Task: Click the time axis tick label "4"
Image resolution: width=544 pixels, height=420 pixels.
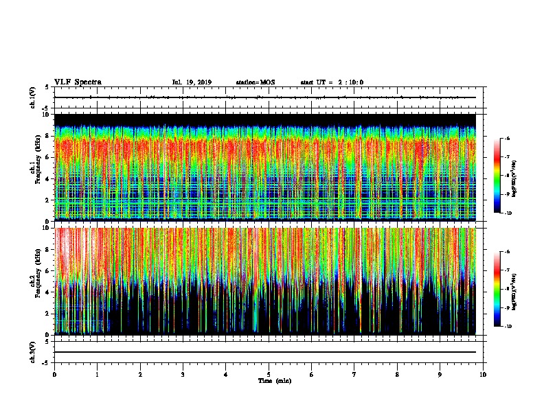Action: pos(226,375)
